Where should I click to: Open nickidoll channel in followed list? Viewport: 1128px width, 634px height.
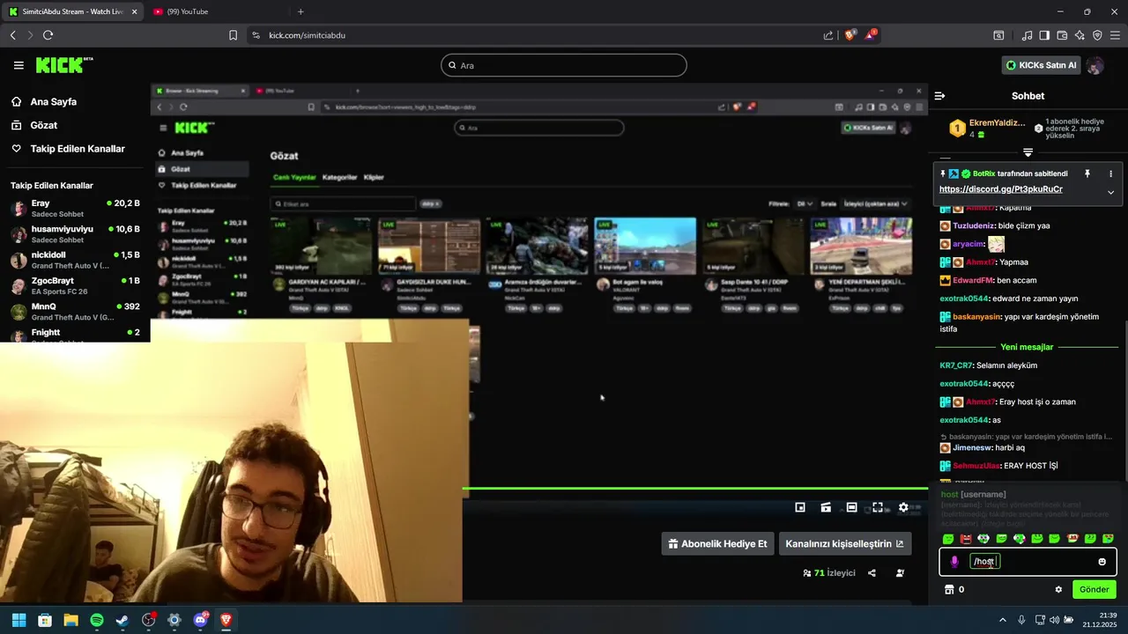click(x=75, y=260)
